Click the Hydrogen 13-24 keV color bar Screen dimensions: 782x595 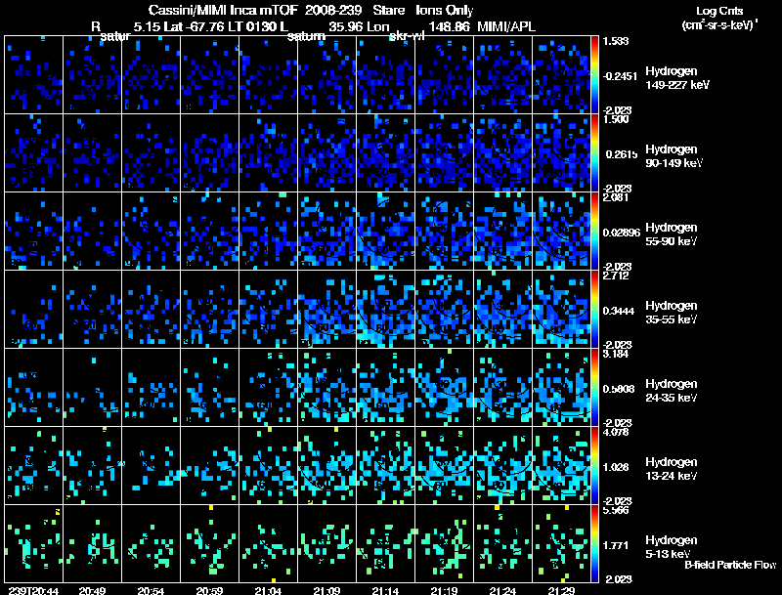click(x=594, y=465)
